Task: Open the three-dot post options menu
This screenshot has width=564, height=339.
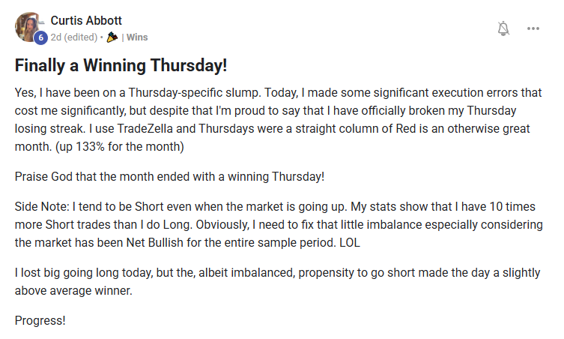Action: (x=533, y=28)
